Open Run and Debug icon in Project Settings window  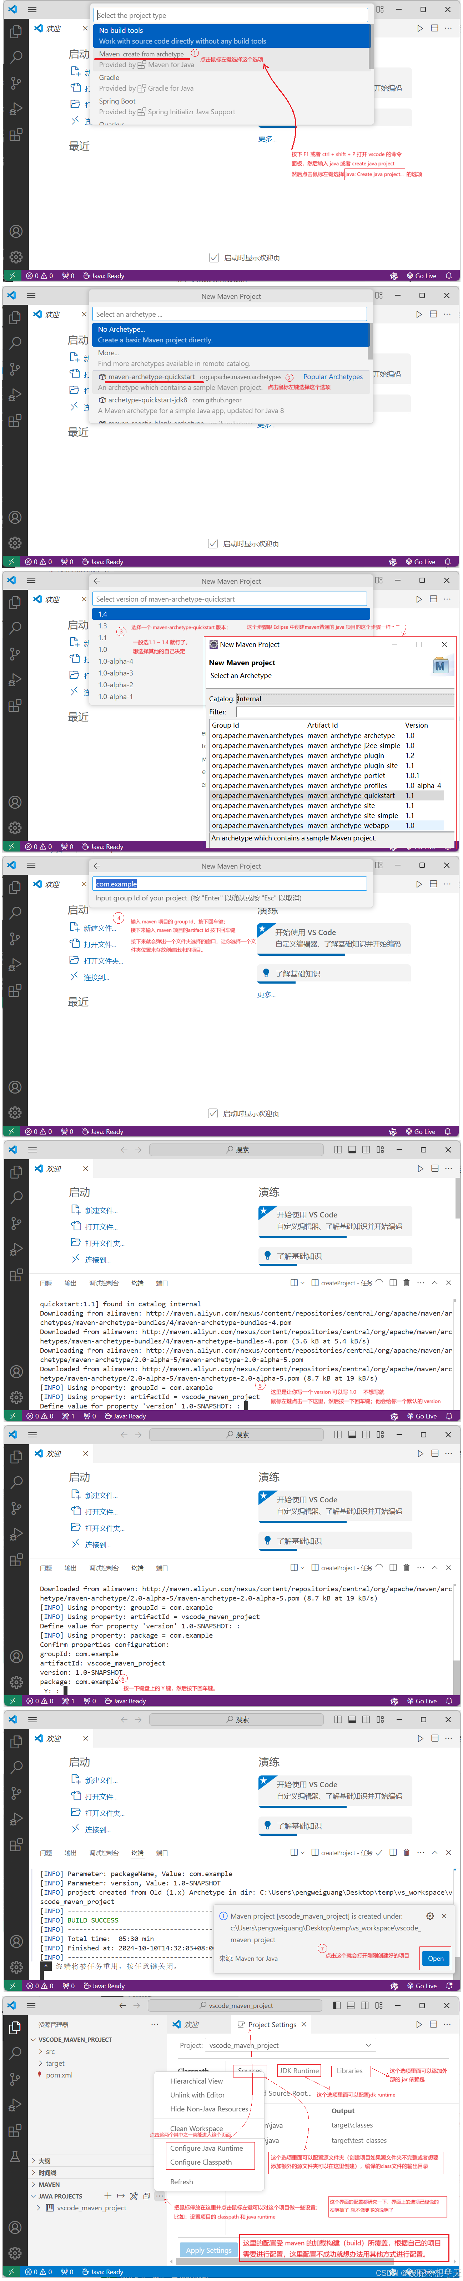[x=15, y=2104]
